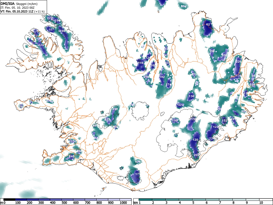Click the value 152 on the map
This screenshot has width=273, height=205.
click(x=225, y=121)
